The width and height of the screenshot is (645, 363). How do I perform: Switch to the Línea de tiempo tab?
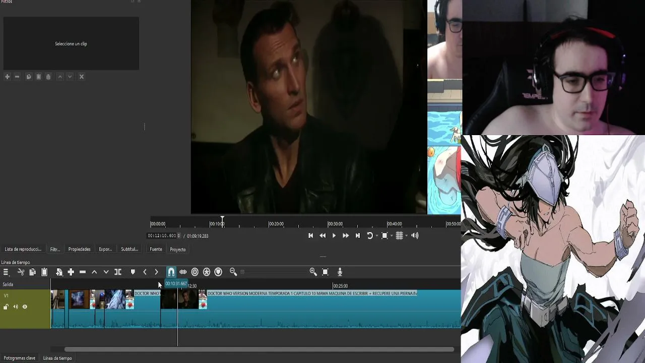(57, 358)
